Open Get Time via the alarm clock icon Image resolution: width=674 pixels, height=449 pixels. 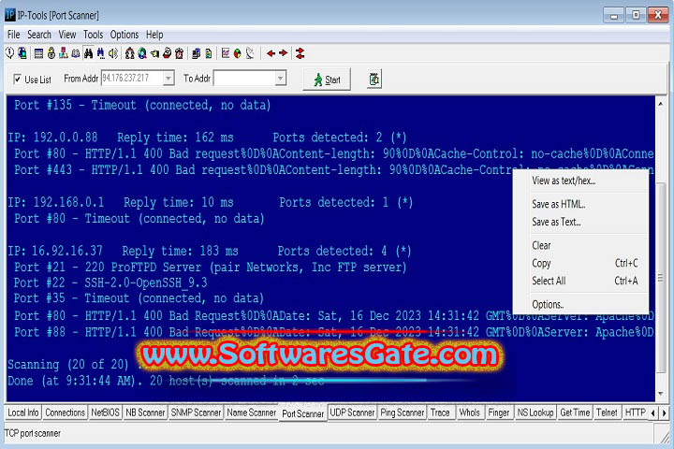[179, 53]
